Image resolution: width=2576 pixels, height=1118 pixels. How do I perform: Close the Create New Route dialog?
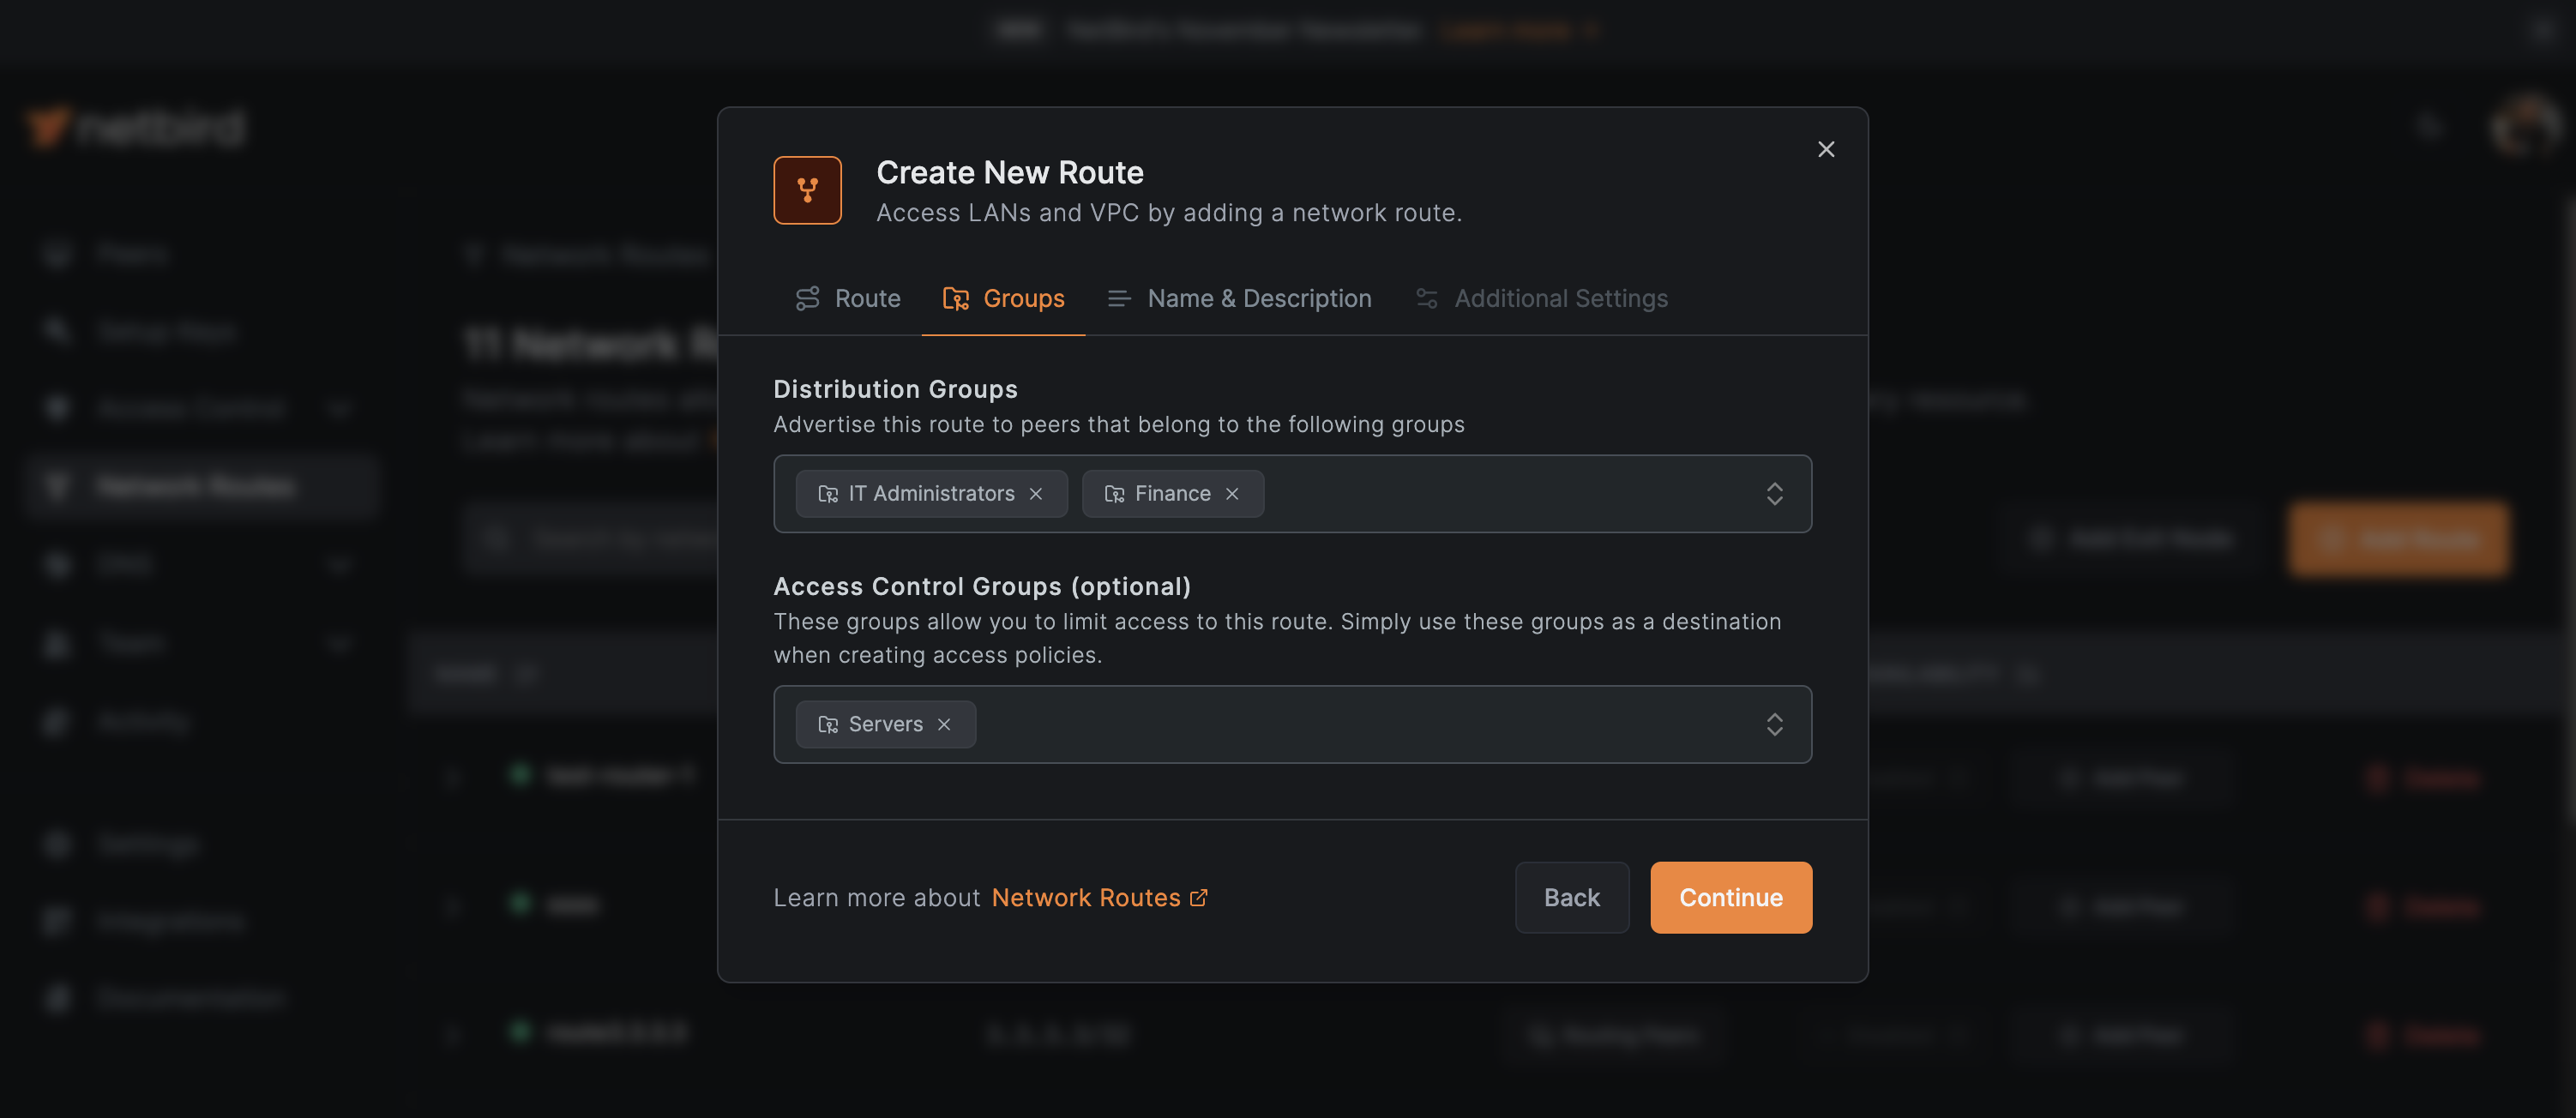click(x=1826, y=149)
